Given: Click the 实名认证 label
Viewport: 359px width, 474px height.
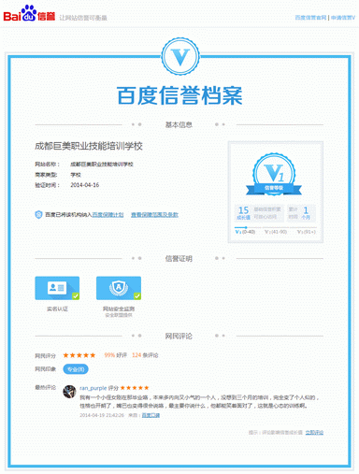Looking at the screenshot, I should [x=57, y=309].
